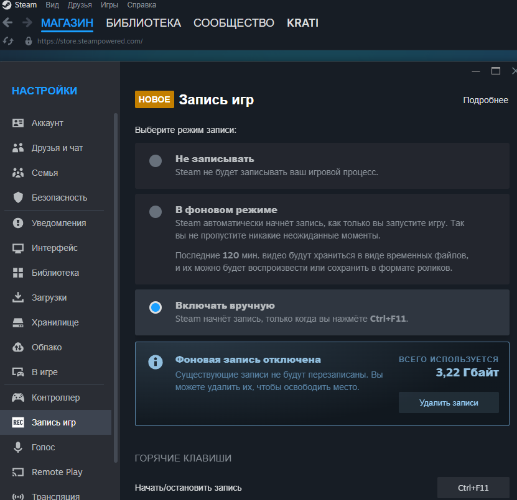Click the Контроллер gamepad icon
The width and height of the screenshot is (517, 500).
click(x=18, y=398)
